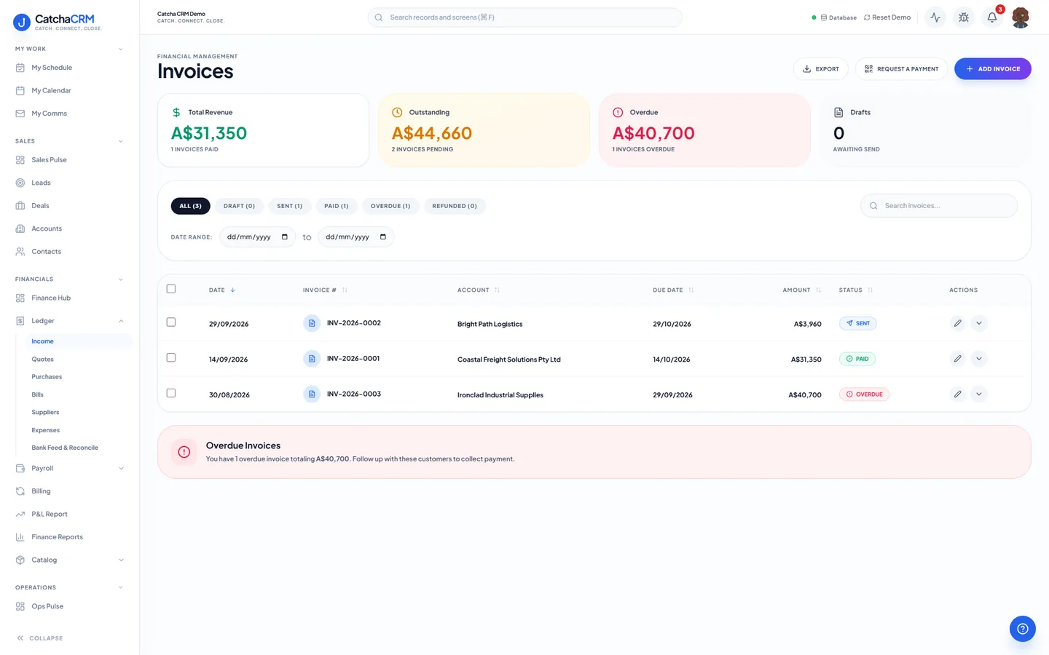The width and height of the screenshot is (1049, 655).
Task: Edit invoice INV-2026-0002 with pencil icon
Action: pos(957,323)
